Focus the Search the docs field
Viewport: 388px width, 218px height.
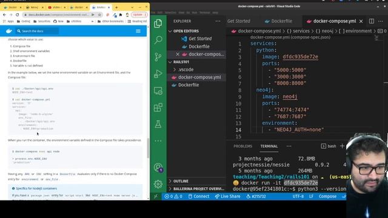[x=38, y=31]
